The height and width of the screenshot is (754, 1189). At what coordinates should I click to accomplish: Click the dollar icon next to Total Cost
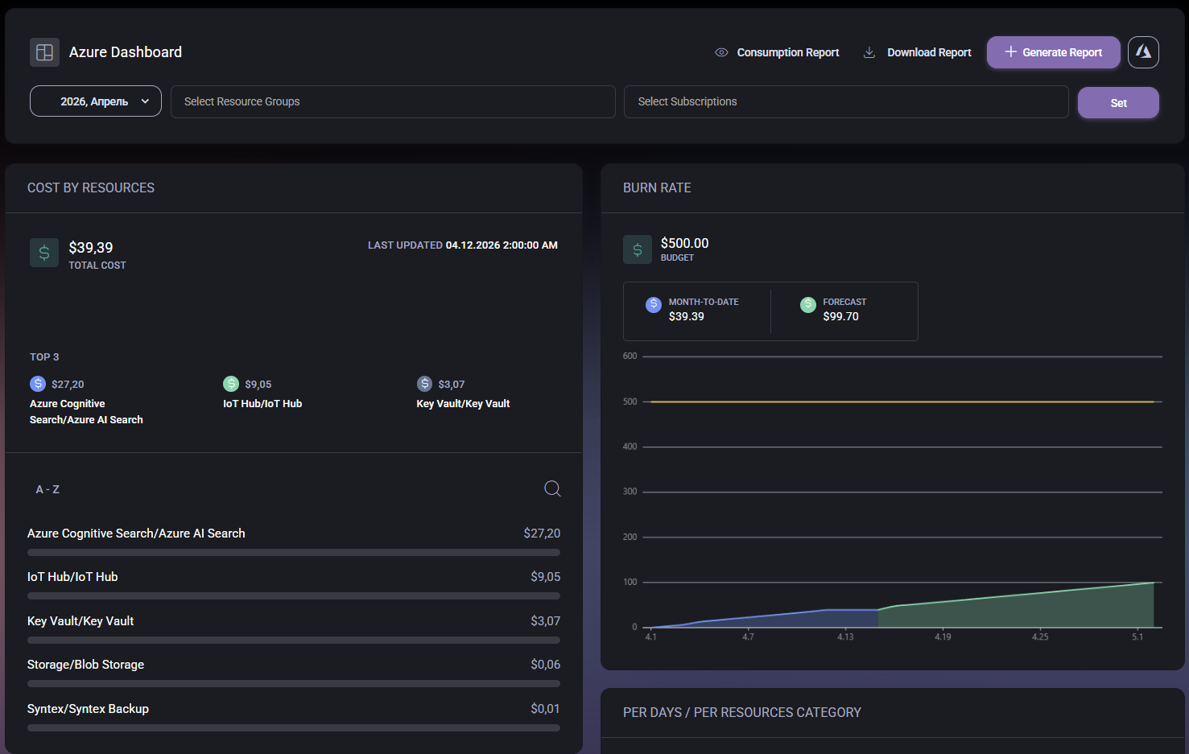pyautogui.click(x=44, y=252)
